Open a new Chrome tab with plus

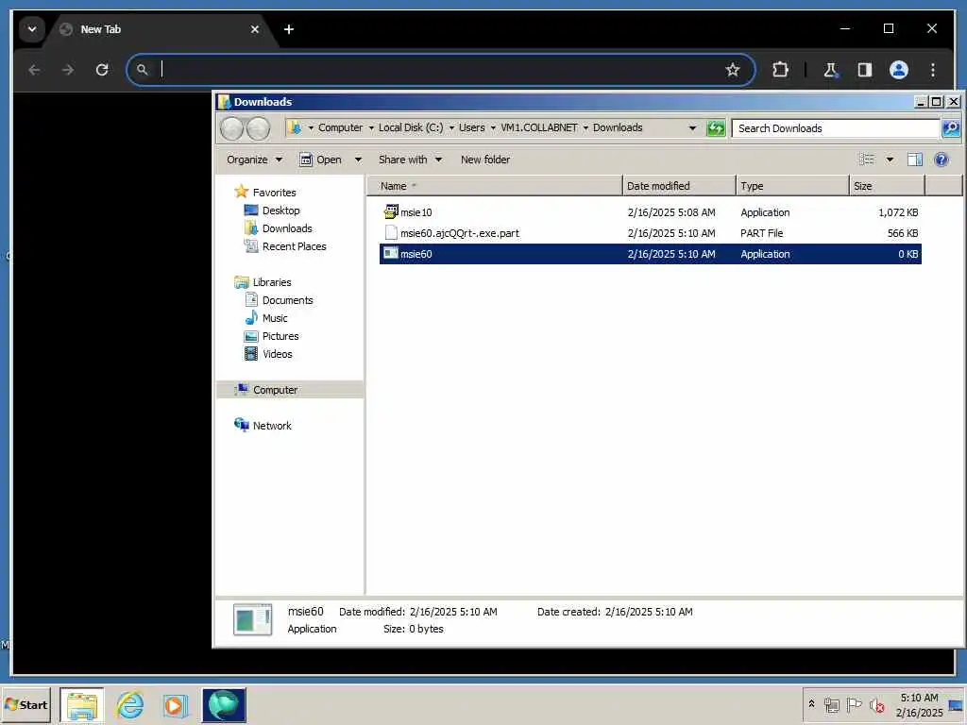click(289, 29)
